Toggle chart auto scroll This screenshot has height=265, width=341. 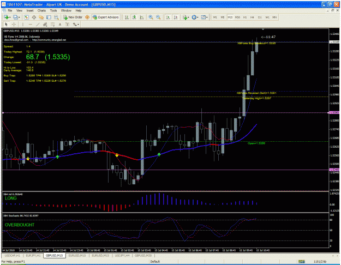tap(168, 17)
